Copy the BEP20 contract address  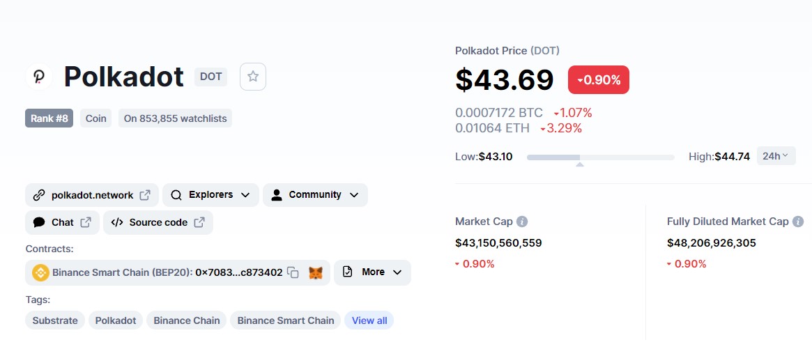tap(293, 272)
